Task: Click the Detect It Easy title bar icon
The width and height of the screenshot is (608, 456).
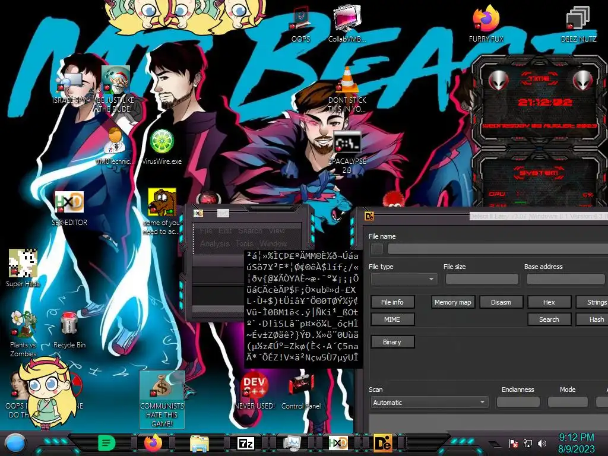Action: pos(369,216)
